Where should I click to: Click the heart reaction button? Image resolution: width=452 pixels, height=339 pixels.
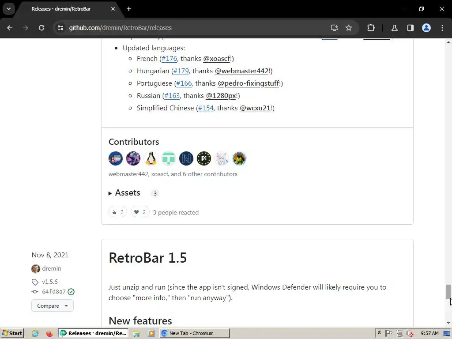140,212
